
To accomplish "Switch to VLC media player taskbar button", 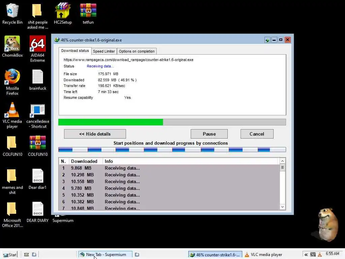I will [x=263, y=255].
